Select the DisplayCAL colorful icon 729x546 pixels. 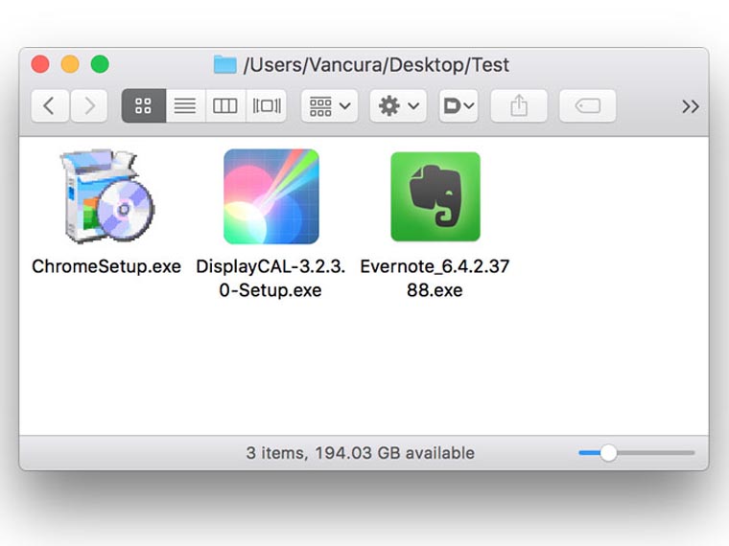[271, 196]
